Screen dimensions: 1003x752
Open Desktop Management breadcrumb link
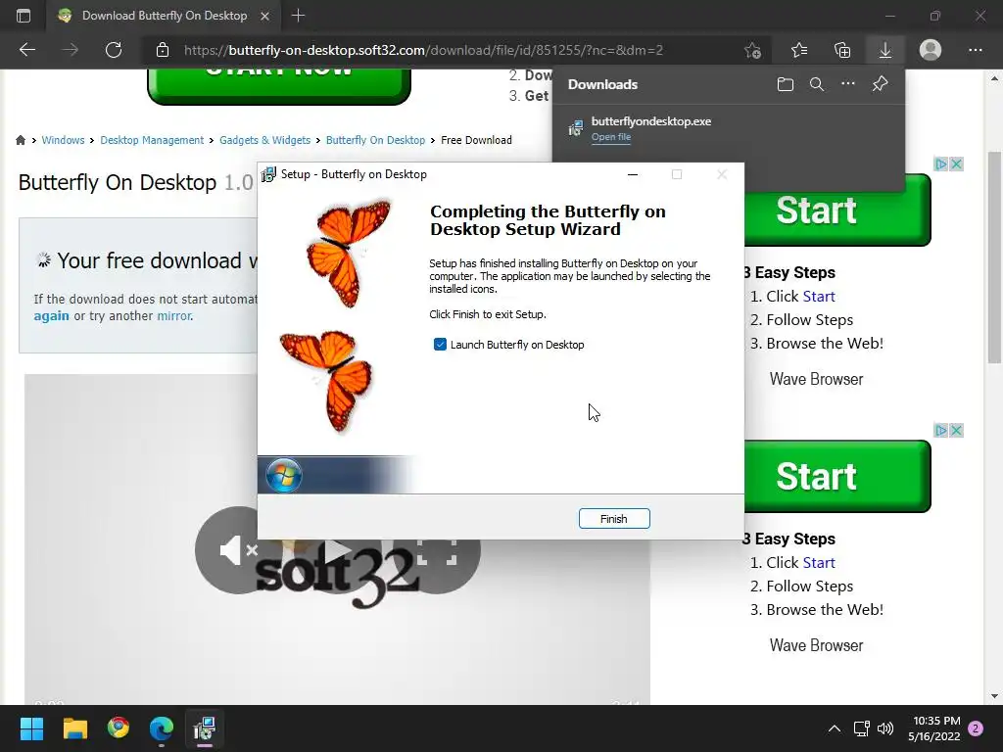[x=152, y=140]
